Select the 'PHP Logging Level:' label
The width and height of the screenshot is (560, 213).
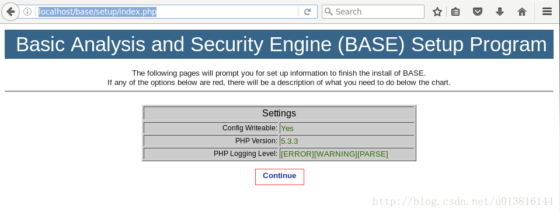[246, 154]
